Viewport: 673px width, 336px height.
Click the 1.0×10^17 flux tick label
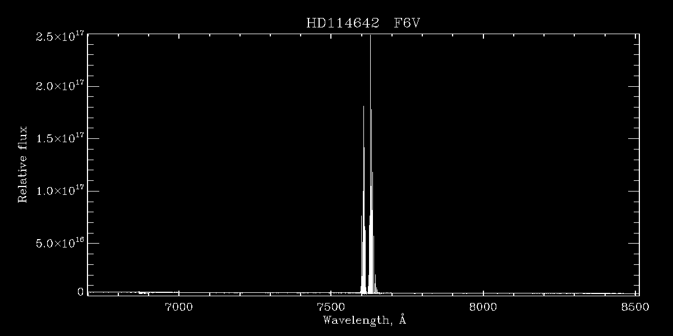(60, 191)
